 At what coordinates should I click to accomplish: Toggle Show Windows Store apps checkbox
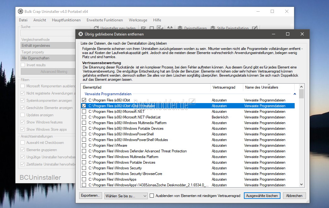(x=22, y=129)
